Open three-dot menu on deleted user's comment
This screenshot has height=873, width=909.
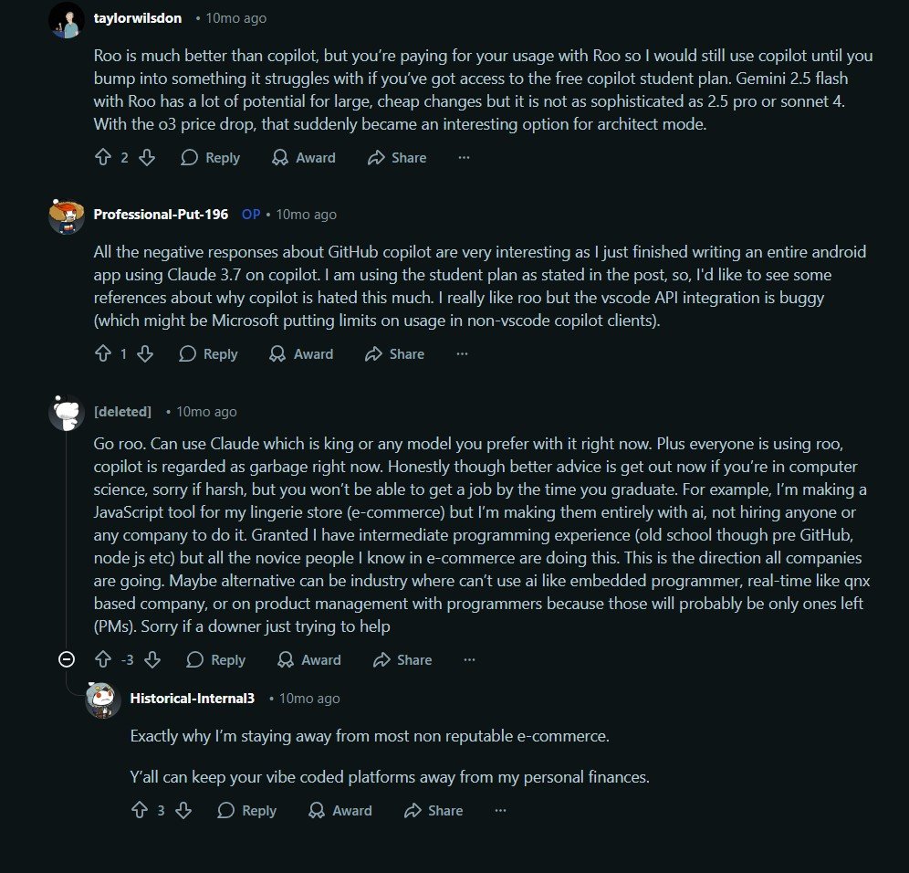coord(469,660)
